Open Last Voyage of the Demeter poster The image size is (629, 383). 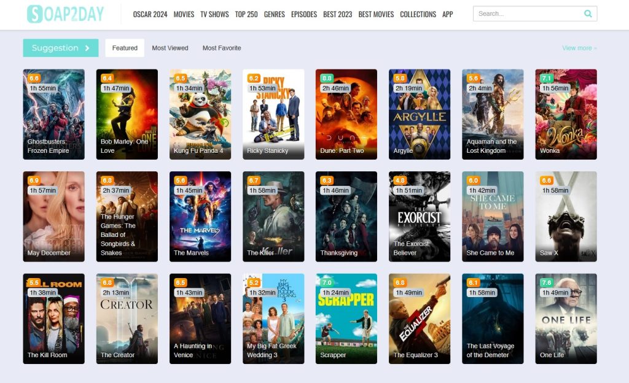coord(493,319)
